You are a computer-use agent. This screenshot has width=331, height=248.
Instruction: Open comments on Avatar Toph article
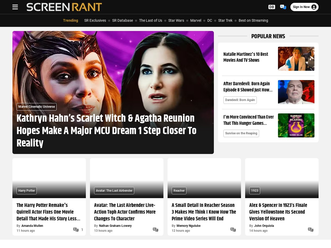point(155,230)
